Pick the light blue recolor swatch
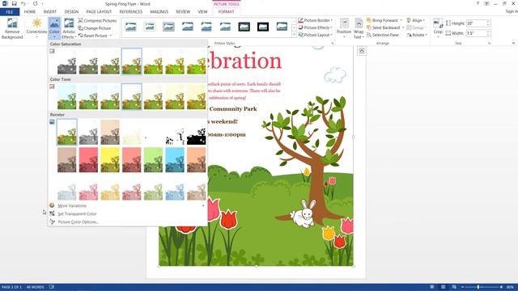 (175, 188)
